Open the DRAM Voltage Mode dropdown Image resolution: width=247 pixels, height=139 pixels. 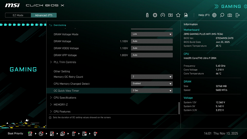(x=152, y=34)
